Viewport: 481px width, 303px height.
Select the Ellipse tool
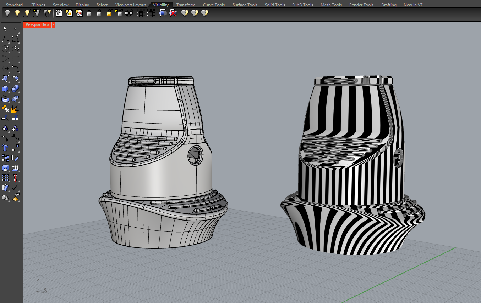15,48
